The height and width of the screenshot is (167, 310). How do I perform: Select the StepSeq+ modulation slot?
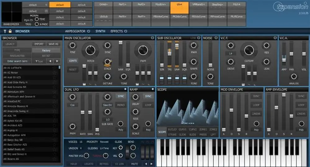(217, 8)
